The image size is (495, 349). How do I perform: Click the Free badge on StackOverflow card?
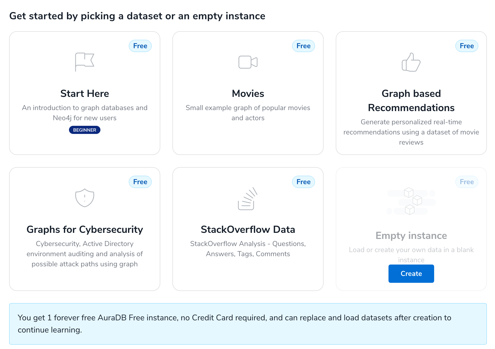tap(303, 182)
